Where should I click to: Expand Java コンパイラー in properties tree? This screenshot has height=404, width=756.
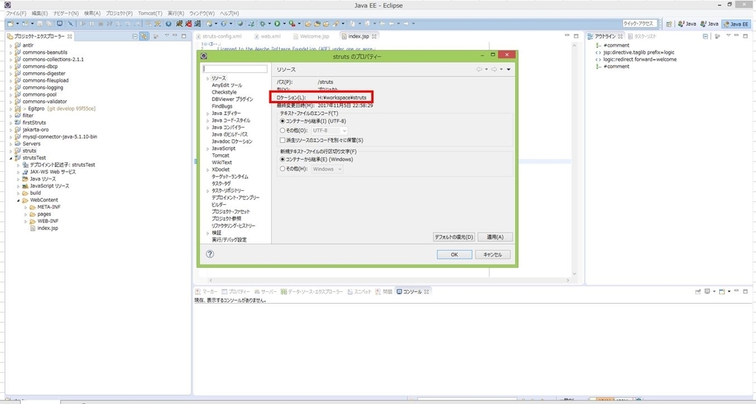[207, 128]
